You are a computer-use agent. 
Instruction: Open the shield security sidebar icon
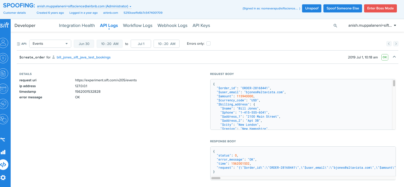point(4,58)
